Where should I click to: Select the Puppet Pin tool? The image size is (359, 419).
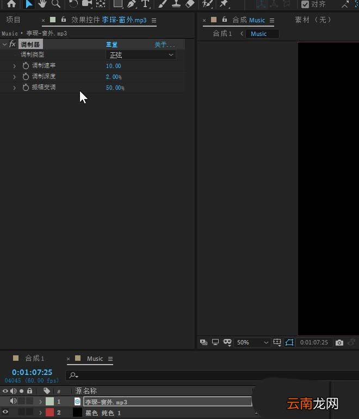pos(224,3)
